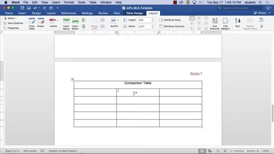The width and height of the screenshot is (274, 154).
Task: Sort table contents A to Z
Action: click(238, 23)
